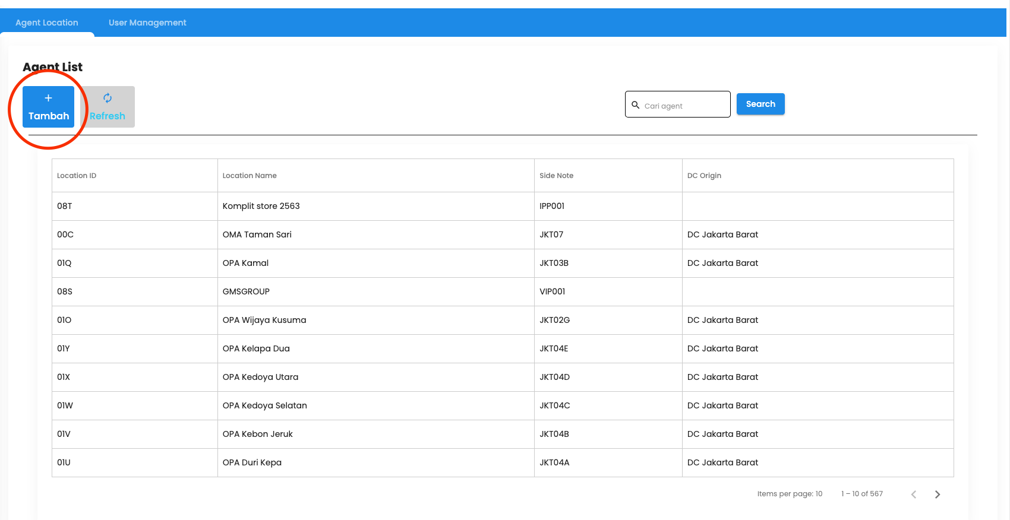Select the OPA Kebon Jeruk row
Viewport: 1010px width, 520px height.
[257, 434]
